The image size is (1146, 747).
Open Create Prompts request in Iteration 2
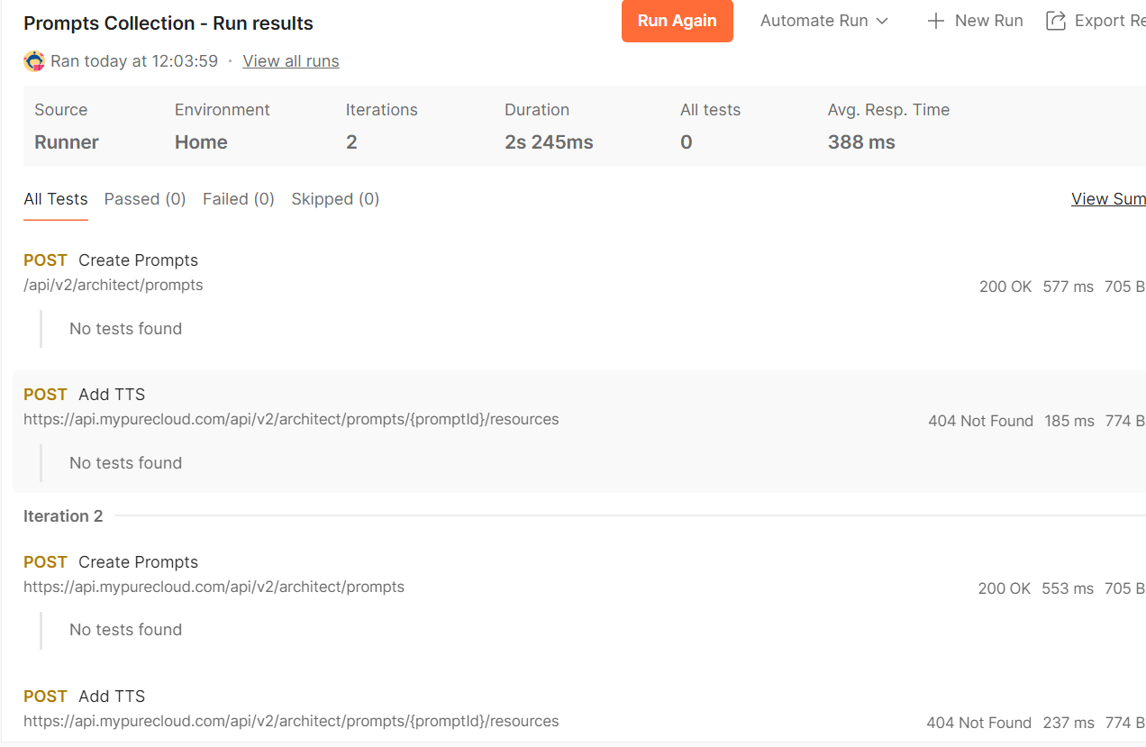(x=138, y=562)
